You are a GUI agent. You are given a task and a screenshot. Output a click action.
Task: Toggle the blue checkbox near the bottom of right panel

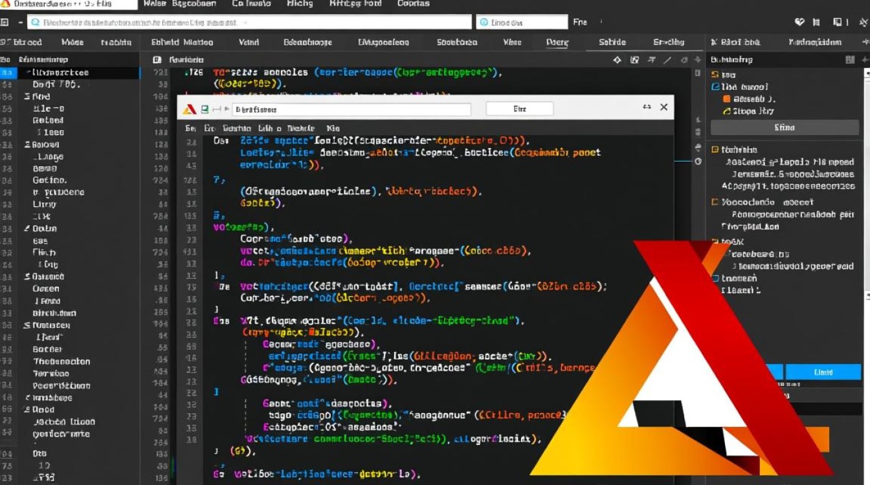click(715, 279)
